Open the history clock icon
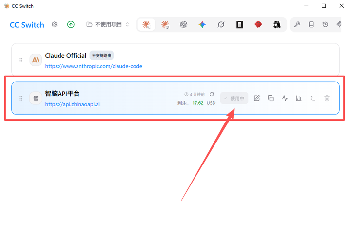The width and height of the screenshot is (351, 246). (325, 24)
